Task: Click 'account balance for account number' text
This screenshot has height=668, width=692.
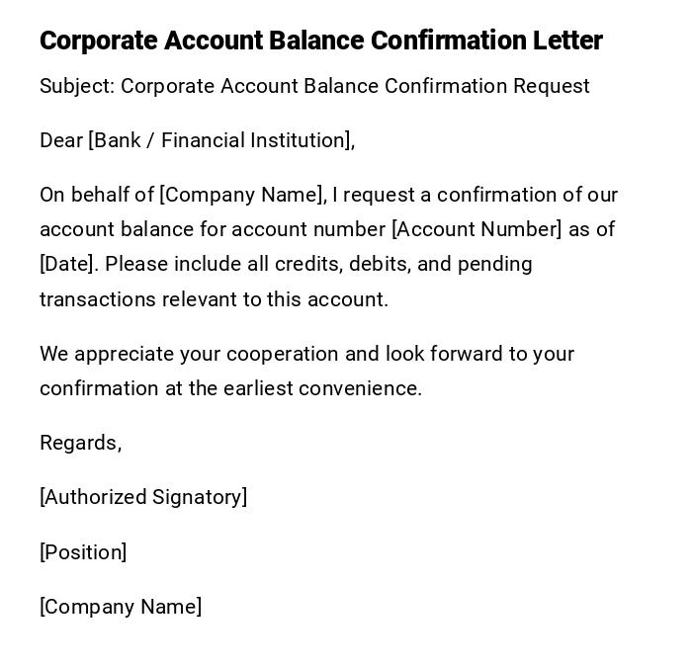Action: [213, 229]
